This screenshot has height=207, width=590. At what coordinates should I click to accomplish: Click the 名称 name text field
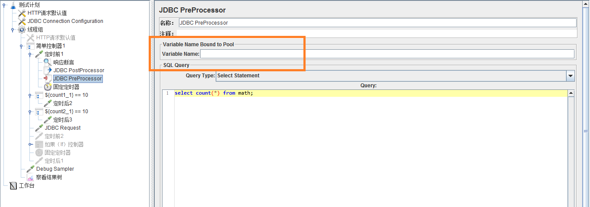(x=377, y=23)
